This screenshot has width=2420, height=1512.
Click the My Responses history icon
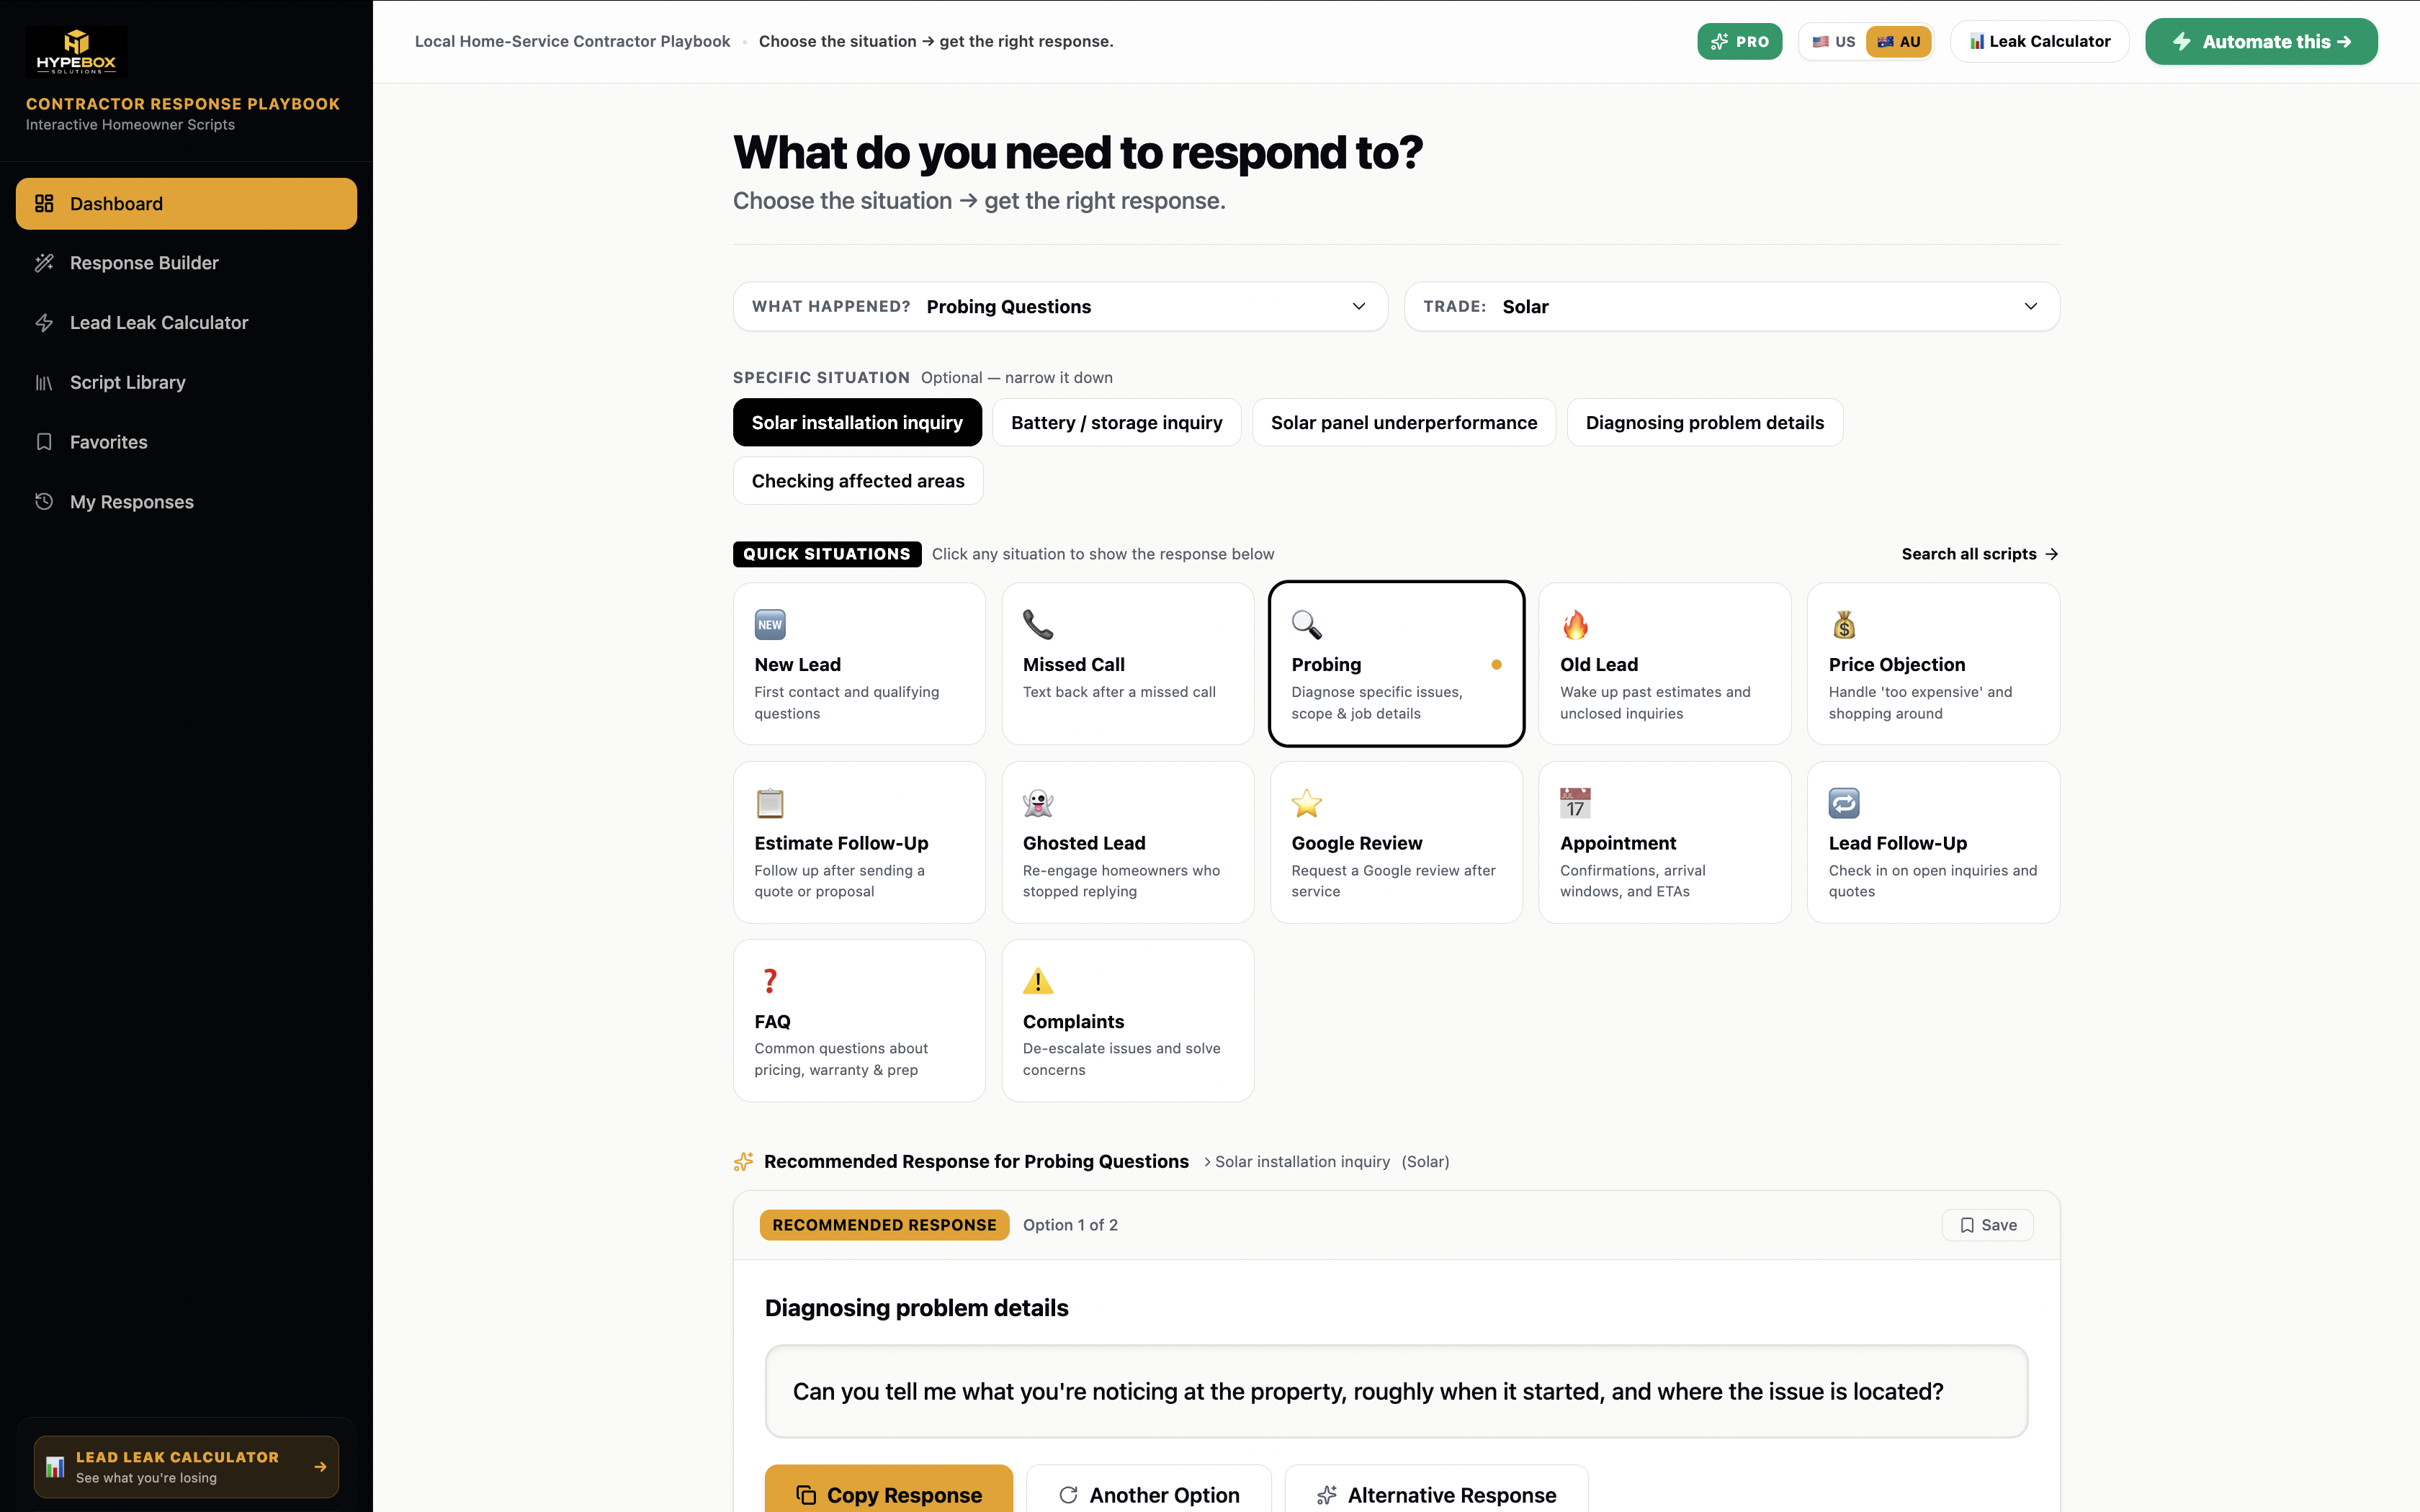[x=44, y=502]
